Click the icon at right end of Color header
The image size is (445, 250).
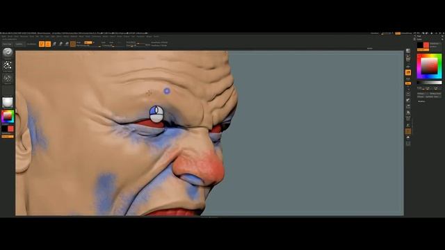(442, 40)
